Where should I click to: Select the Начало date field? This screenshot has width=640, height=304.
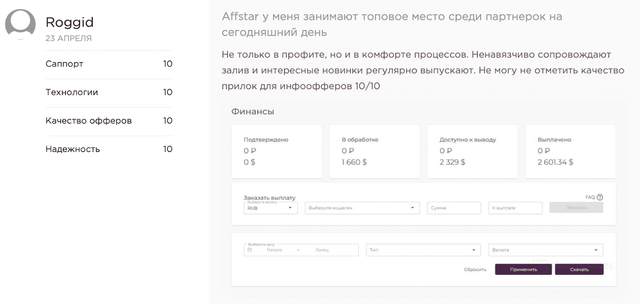(x=274, y=250)
